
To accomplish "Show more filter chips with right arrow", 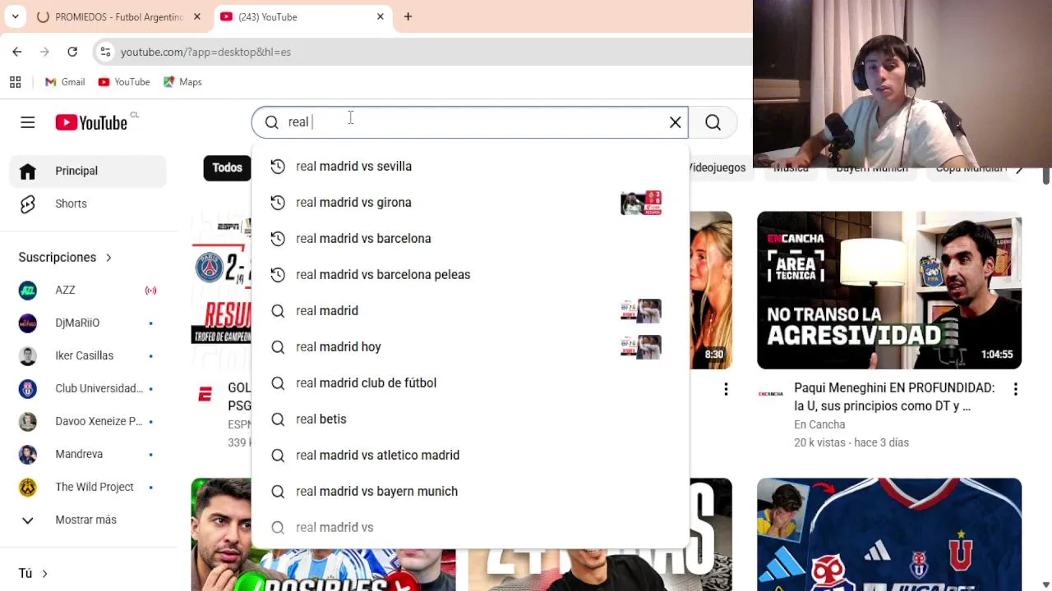I will click(x=1019, y=168).
